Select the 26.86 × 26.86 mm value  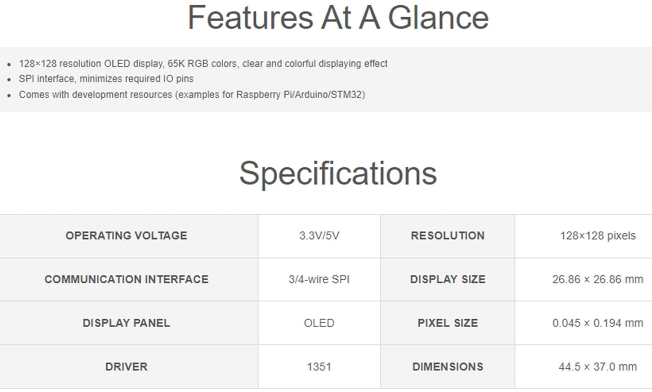[x=598, y=279]
